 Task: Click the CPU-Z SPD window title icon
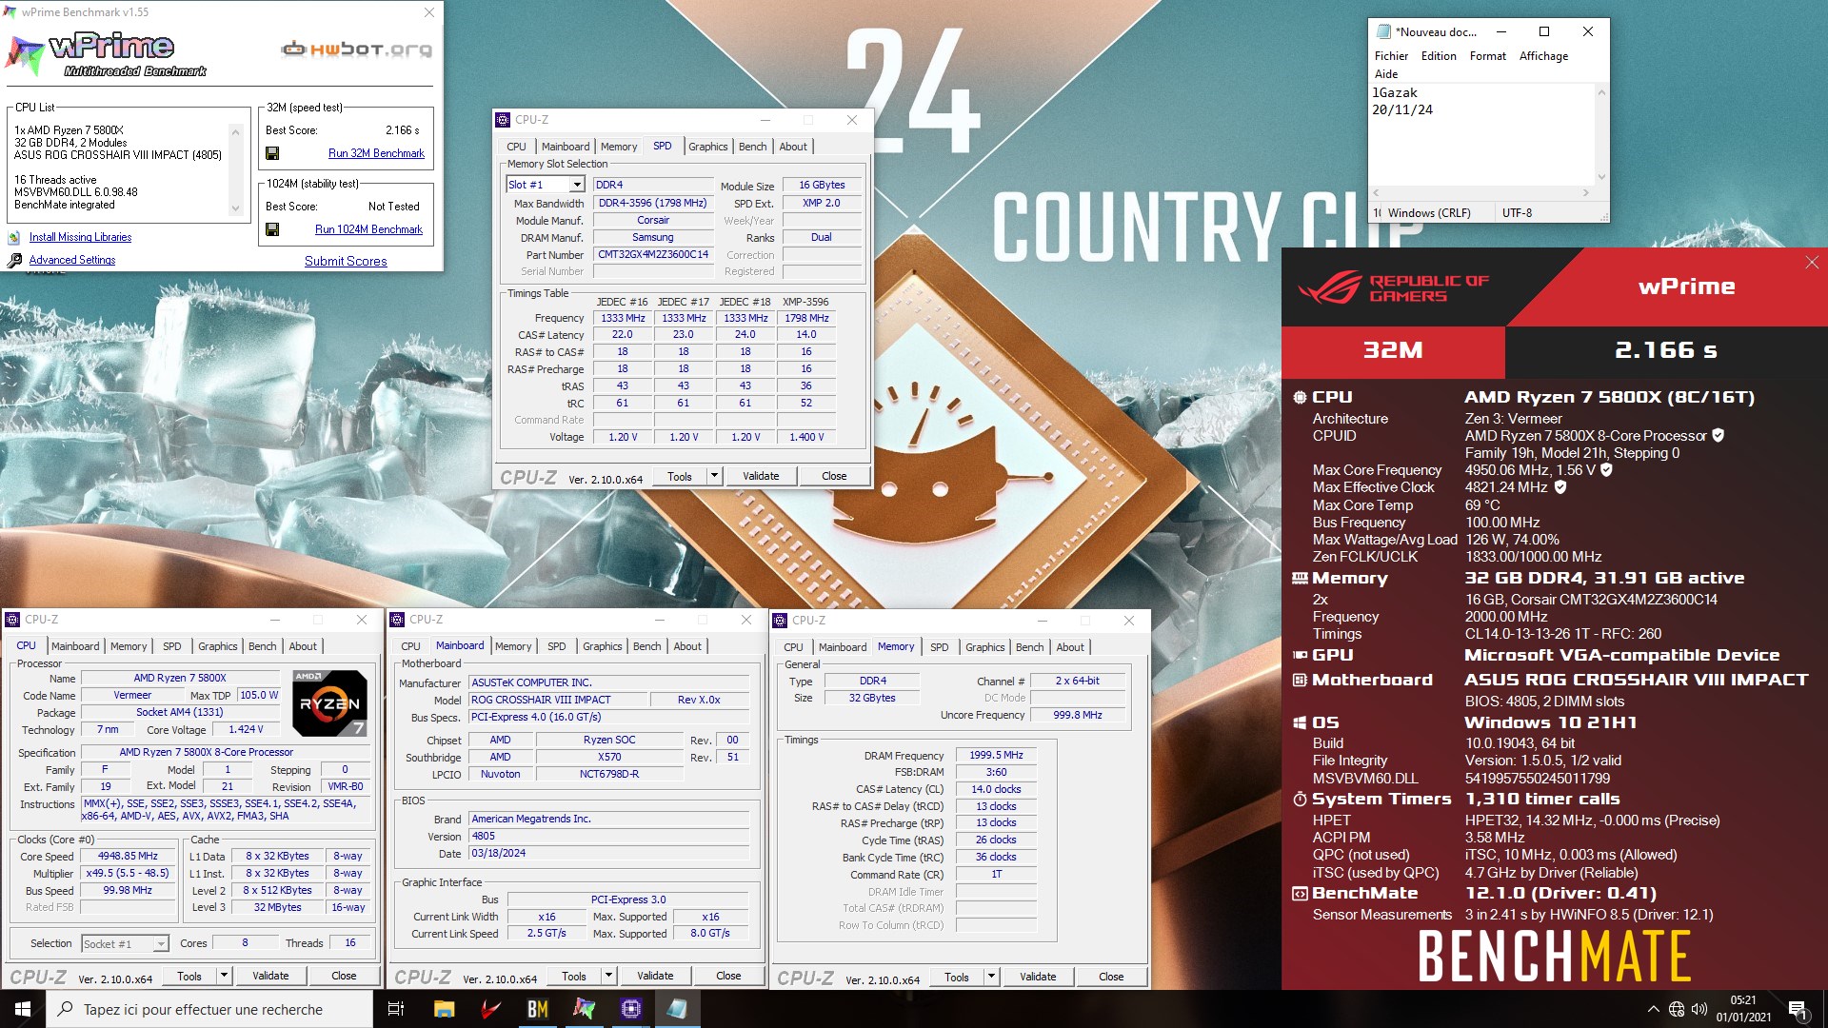[503, 120]
